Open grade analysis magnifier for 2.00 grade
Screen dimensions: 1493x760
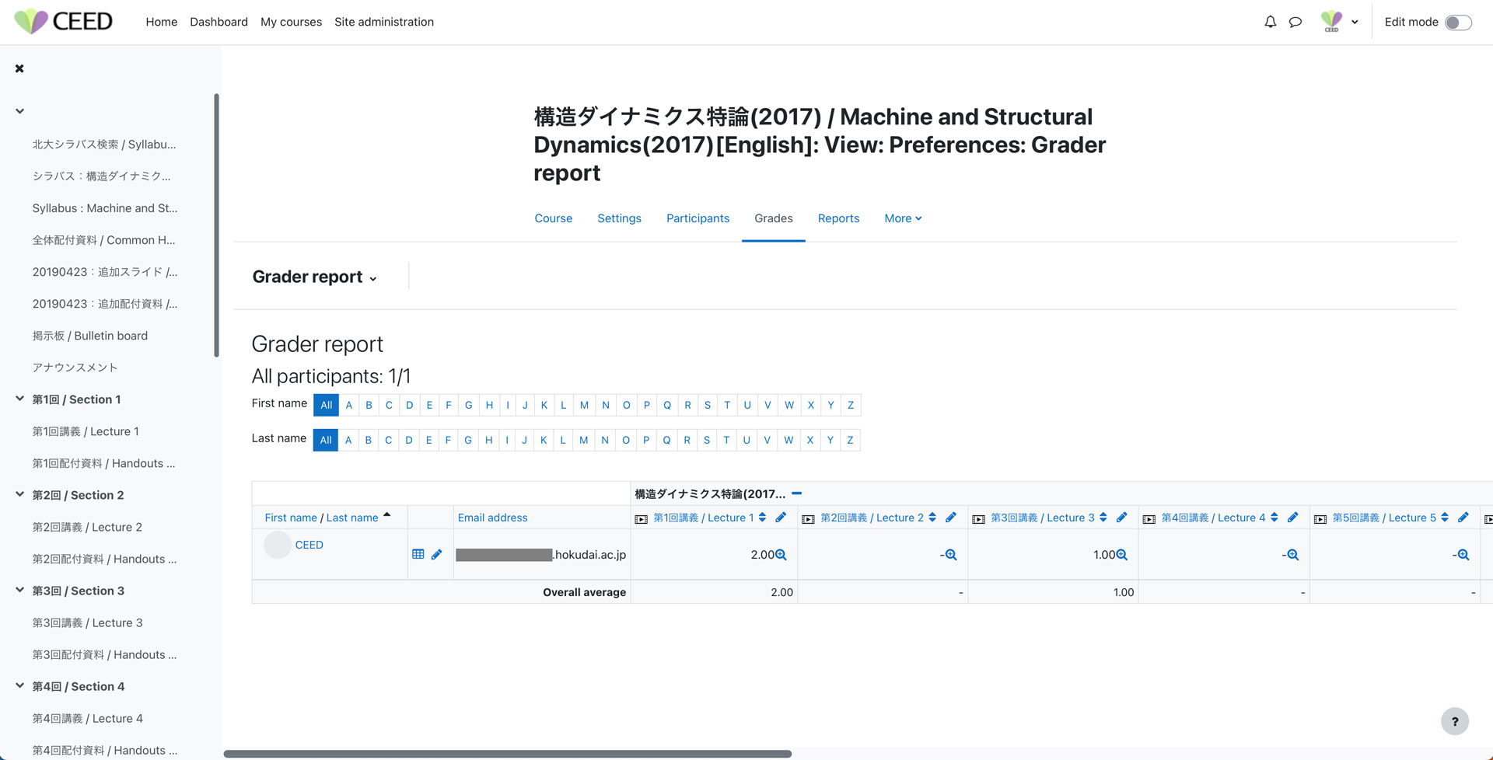click(x=781, y=555)
